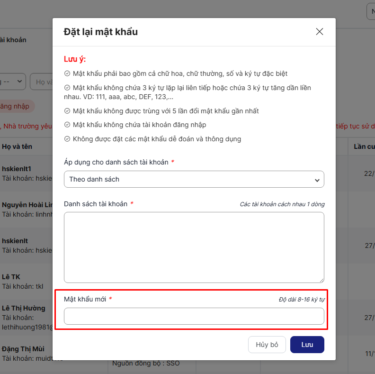Click the account list textarea resize handle

[321, 280]
